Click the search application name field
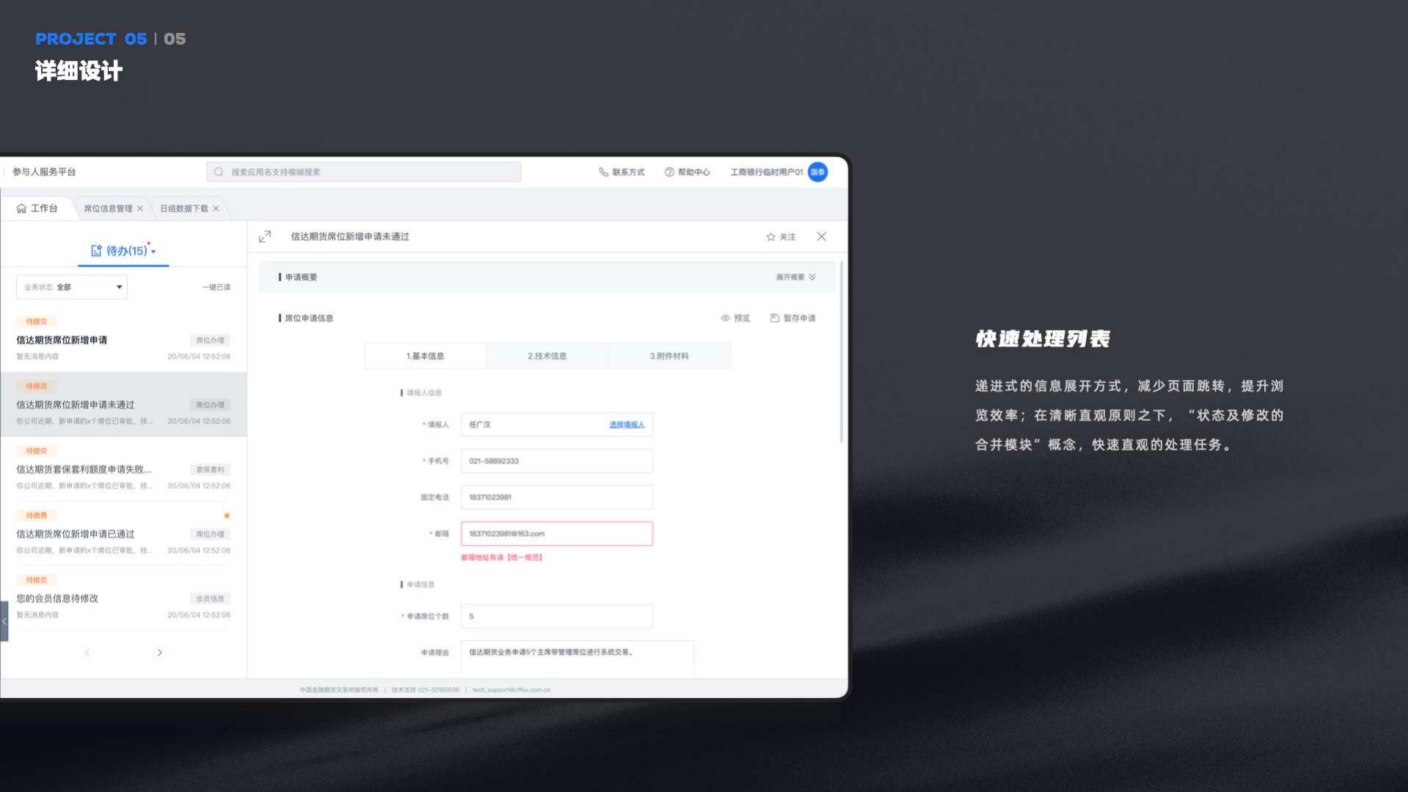Viewport: 1408px width, 792px height. (x=364, y=172)
